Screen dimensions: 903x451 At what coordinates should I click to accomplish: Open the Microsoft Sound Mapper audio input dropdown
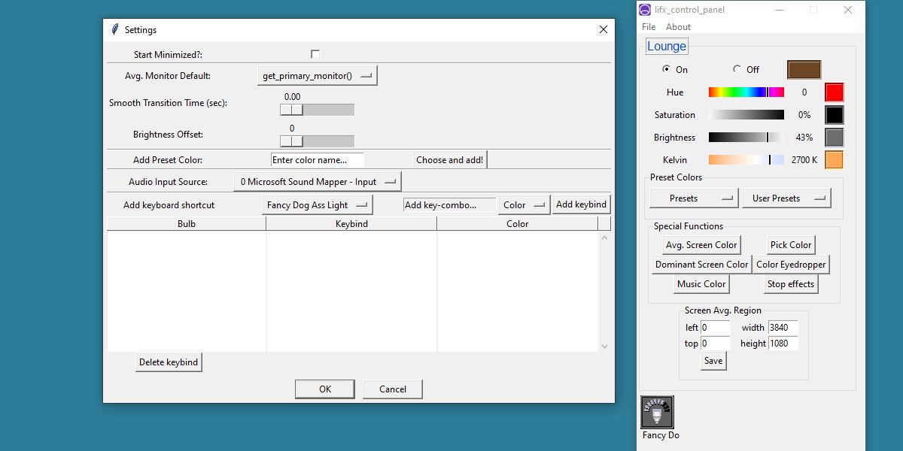318,182
